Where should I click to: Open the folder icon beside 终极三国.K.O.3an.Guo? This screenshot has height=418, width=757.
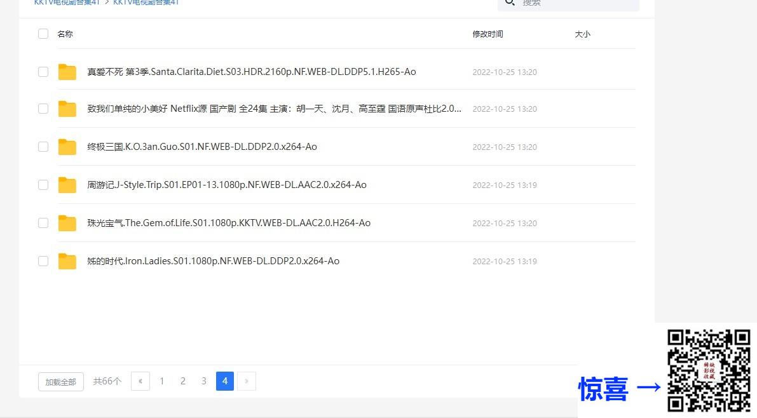[x=67, y=147]
